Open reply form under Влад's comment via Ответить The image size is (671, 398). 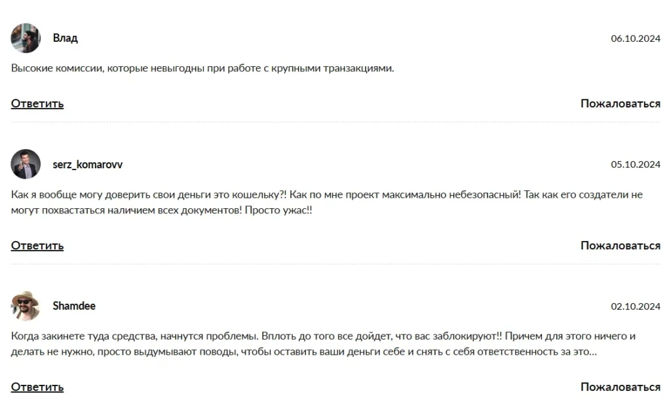[36, 103]
